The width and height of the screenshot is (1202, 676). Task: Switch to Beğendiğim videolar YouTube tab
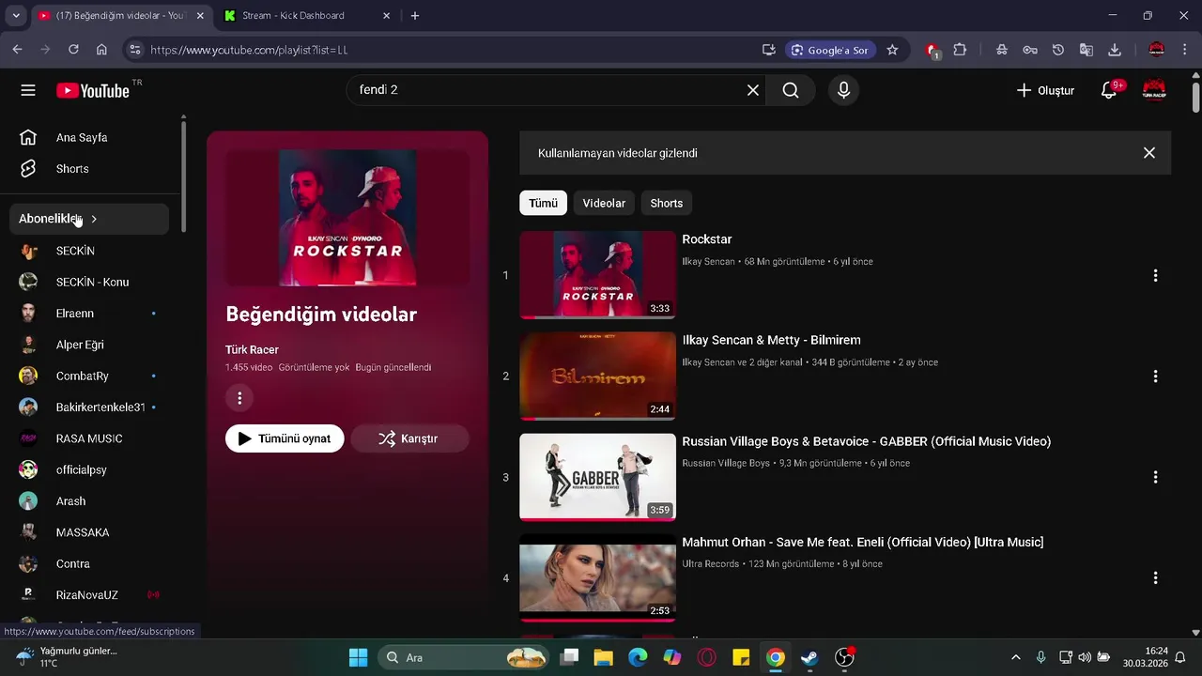click(120, 15)
